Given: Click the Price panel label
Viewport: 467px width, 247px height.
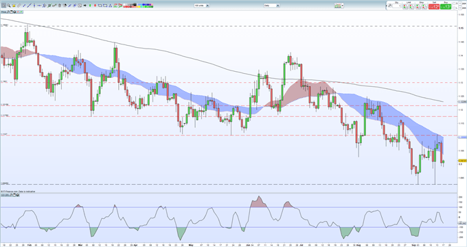Looking at the screenshot, I should 3,12.
